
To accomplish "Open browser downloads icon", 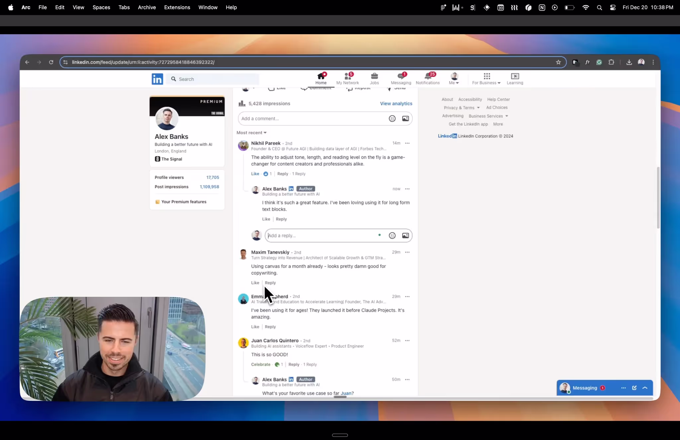I will coord(629,62).
